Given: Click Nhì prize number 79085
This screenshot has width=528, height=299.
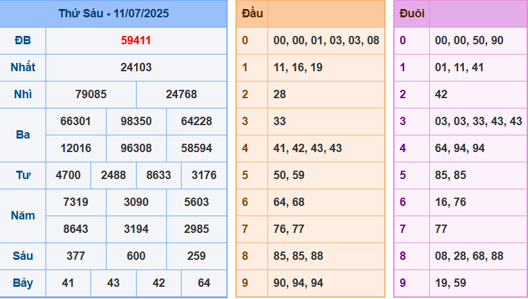Looking at the screenshot, I should [x=91, y=94].
